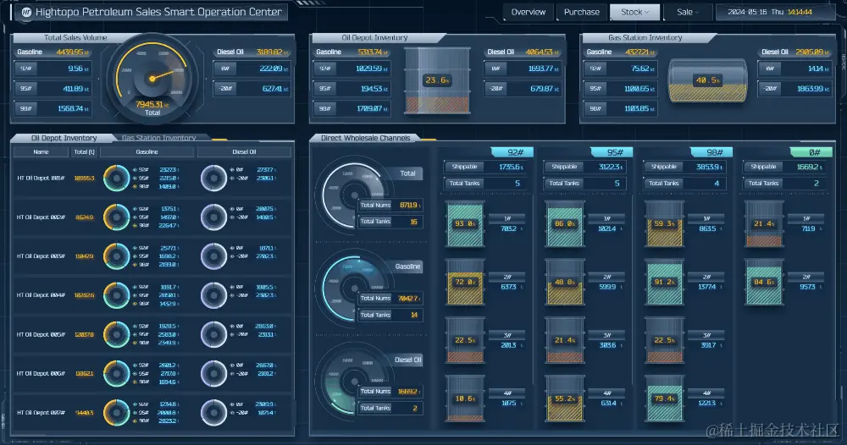Click the Direct Wholesale Channels panel title
Image resolution: width=847 pixels, height=445 pixels.
366,138
